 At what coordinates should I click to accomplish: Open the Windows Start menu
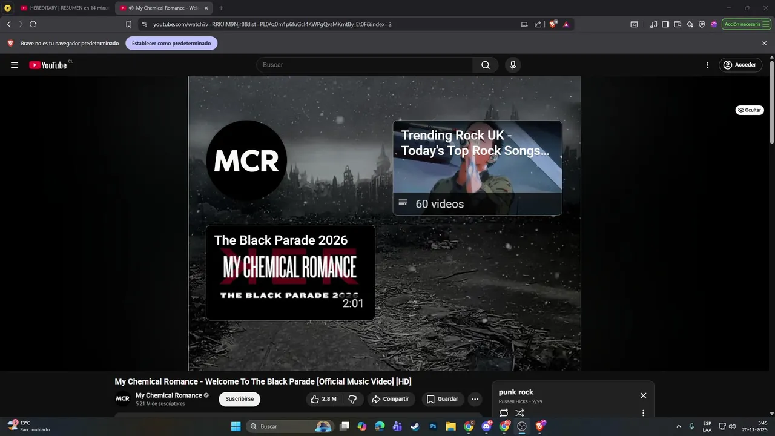pos(236,426)
